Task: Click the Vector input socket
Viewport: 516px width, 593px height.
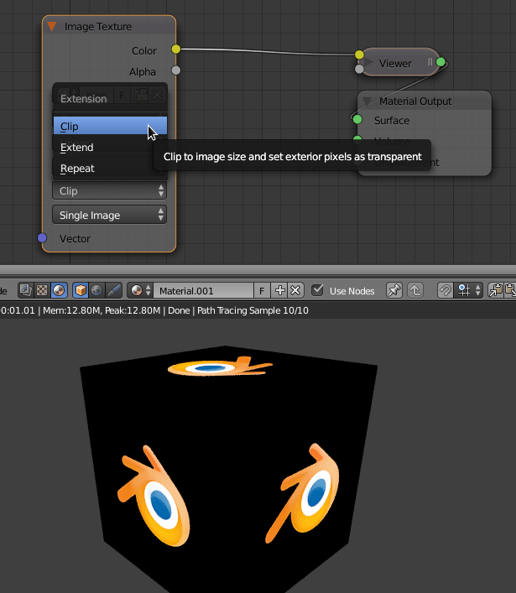Action: point(42,238)
